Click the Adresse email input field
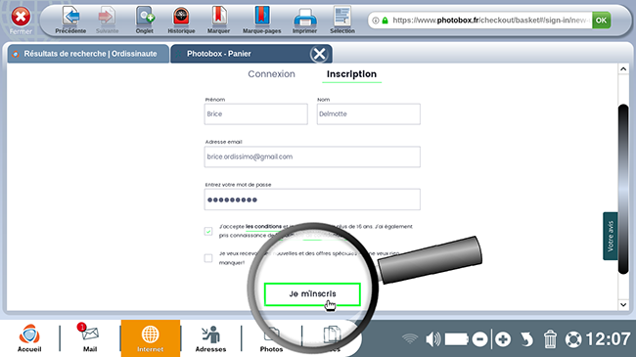The height and width of the screenshot is (357, 636). [312, 156]
